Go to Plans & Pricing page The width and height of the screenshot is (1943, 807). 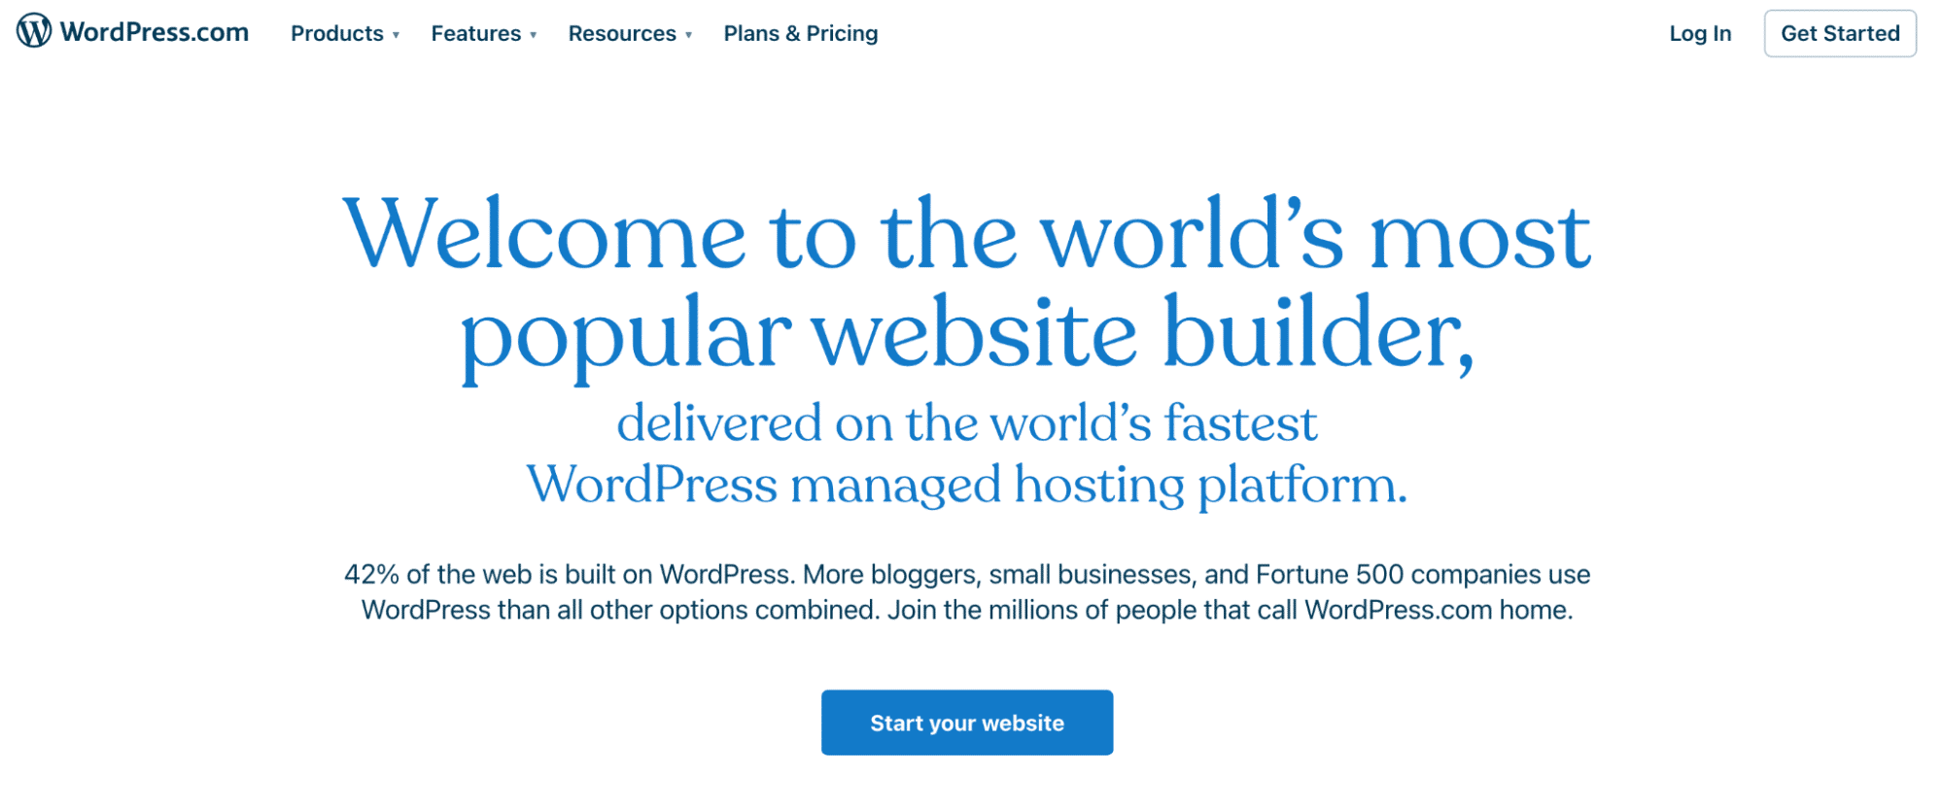pos(801,33)
